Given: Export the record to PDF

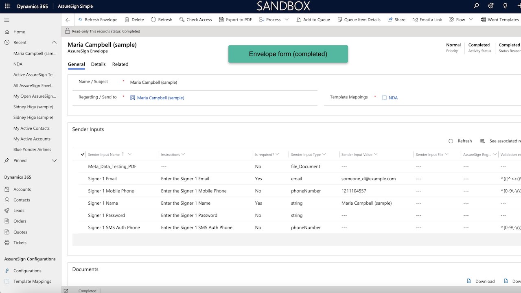Looking at the screenshot, I should (236, 20).
